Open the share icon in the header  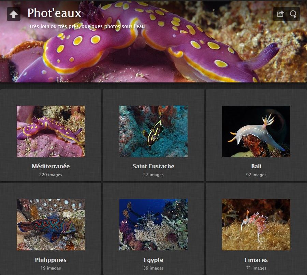280,14
